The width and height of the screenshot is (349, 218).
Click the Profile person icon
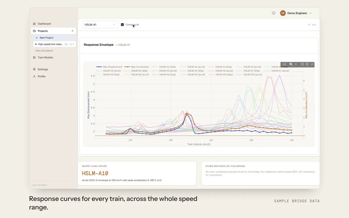[34, 76]
